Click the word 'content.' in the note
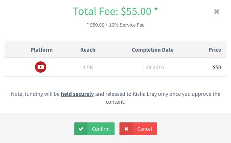Viewport: 231px width, 143px height. tap(115, 102)
